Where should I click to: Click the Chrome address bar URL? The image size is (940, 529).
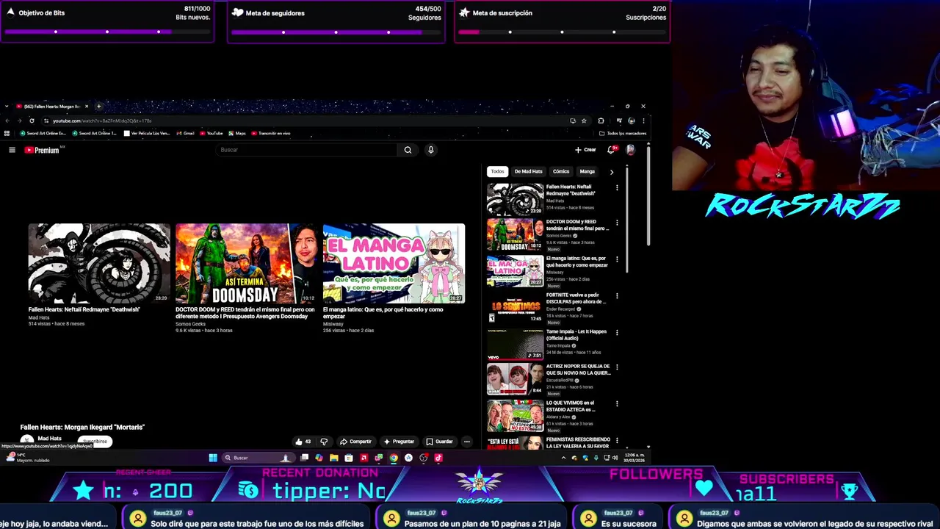coord(101,120)
